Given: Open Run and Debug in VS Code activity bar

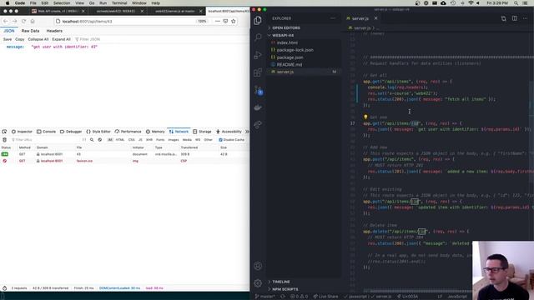Looking at the screenshot, I should [x=258, y=55].
